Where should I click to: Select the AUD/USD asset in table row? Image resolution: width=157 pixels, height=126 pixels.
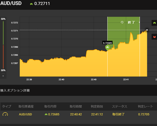tap(26, 114)
